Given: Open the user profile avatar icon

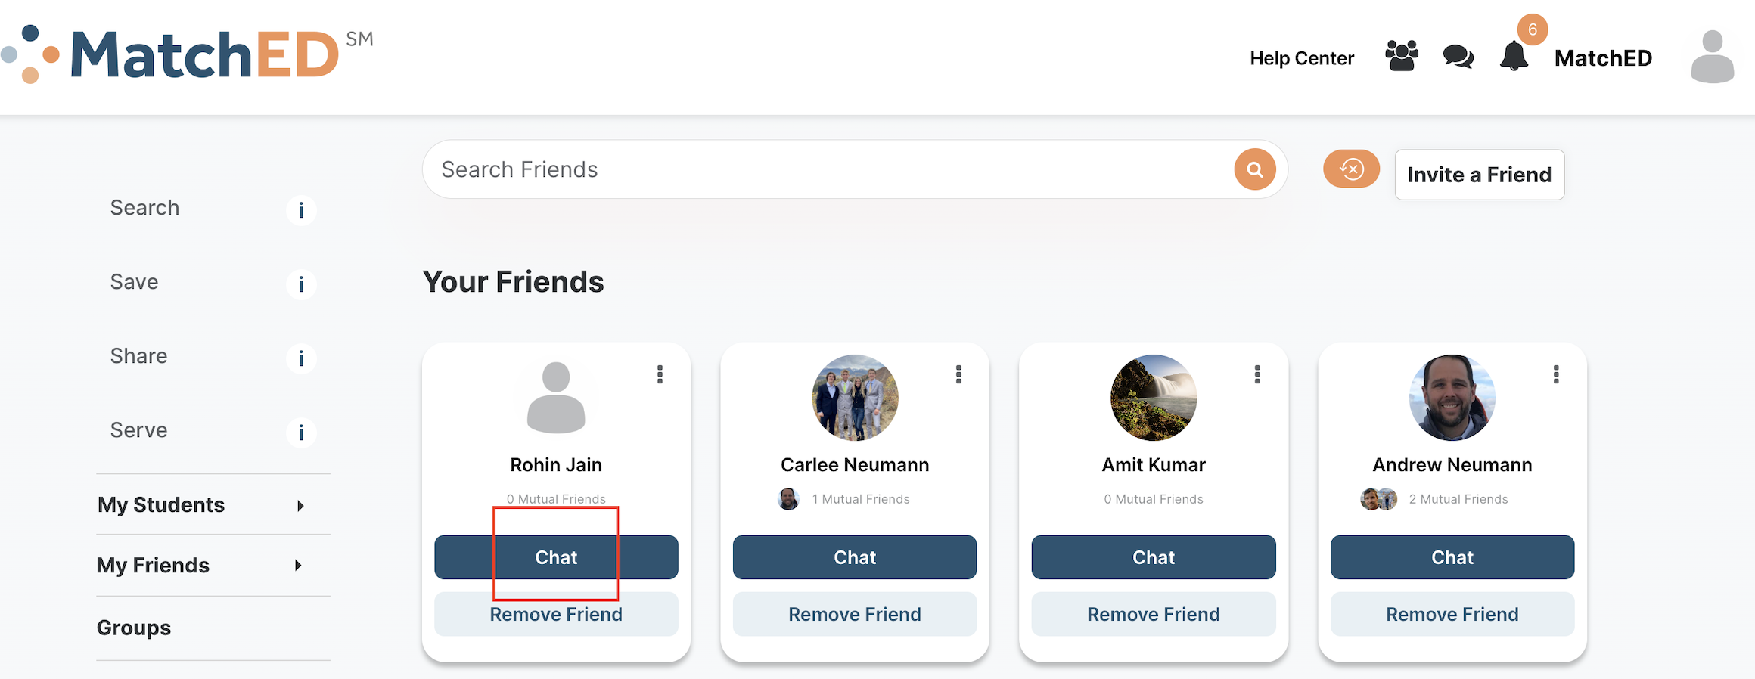Looking at the screenshot, I should click(1712, 57).
